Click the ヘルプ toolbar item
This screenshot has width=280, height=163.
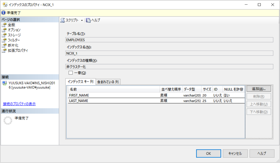click(93, 20)
